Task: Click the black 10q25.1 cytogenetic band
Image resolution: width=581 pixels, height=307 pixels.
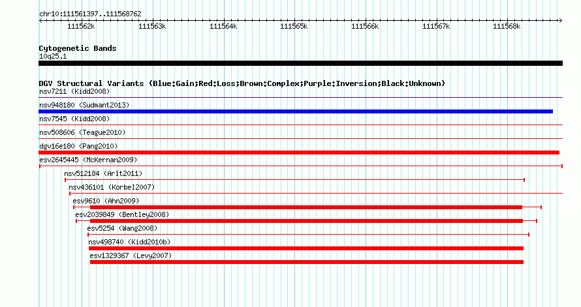Action: coord(300,63)
